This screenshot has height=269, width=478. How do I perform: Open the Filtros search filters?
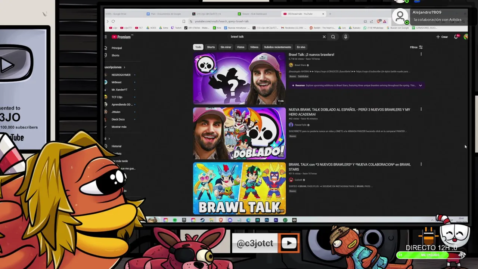point(416,47)
